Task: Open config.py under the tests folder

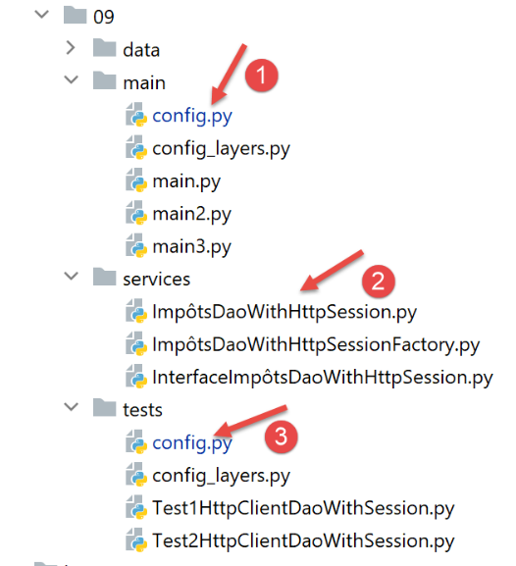Action: click(x=191, y=443)
